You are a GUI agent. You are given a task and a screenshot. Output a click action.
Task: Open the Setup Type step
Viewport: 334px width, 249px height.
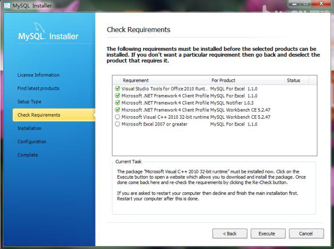(30, 102)
